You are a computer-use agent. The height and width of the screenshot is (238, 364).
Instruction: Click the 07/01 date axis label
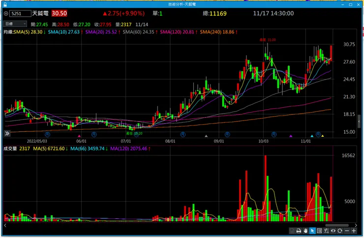pos(125,141)
